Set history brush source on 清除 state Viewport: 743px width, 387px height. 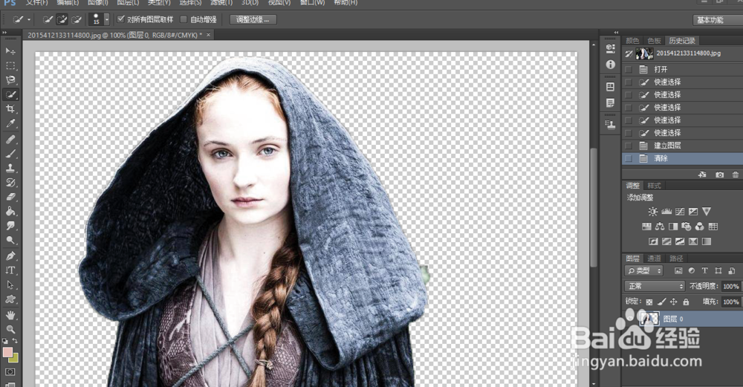coord(629,159)
